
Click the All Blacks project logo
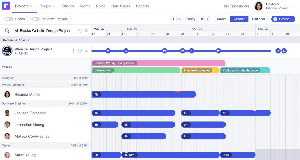(x=7, y=51)
